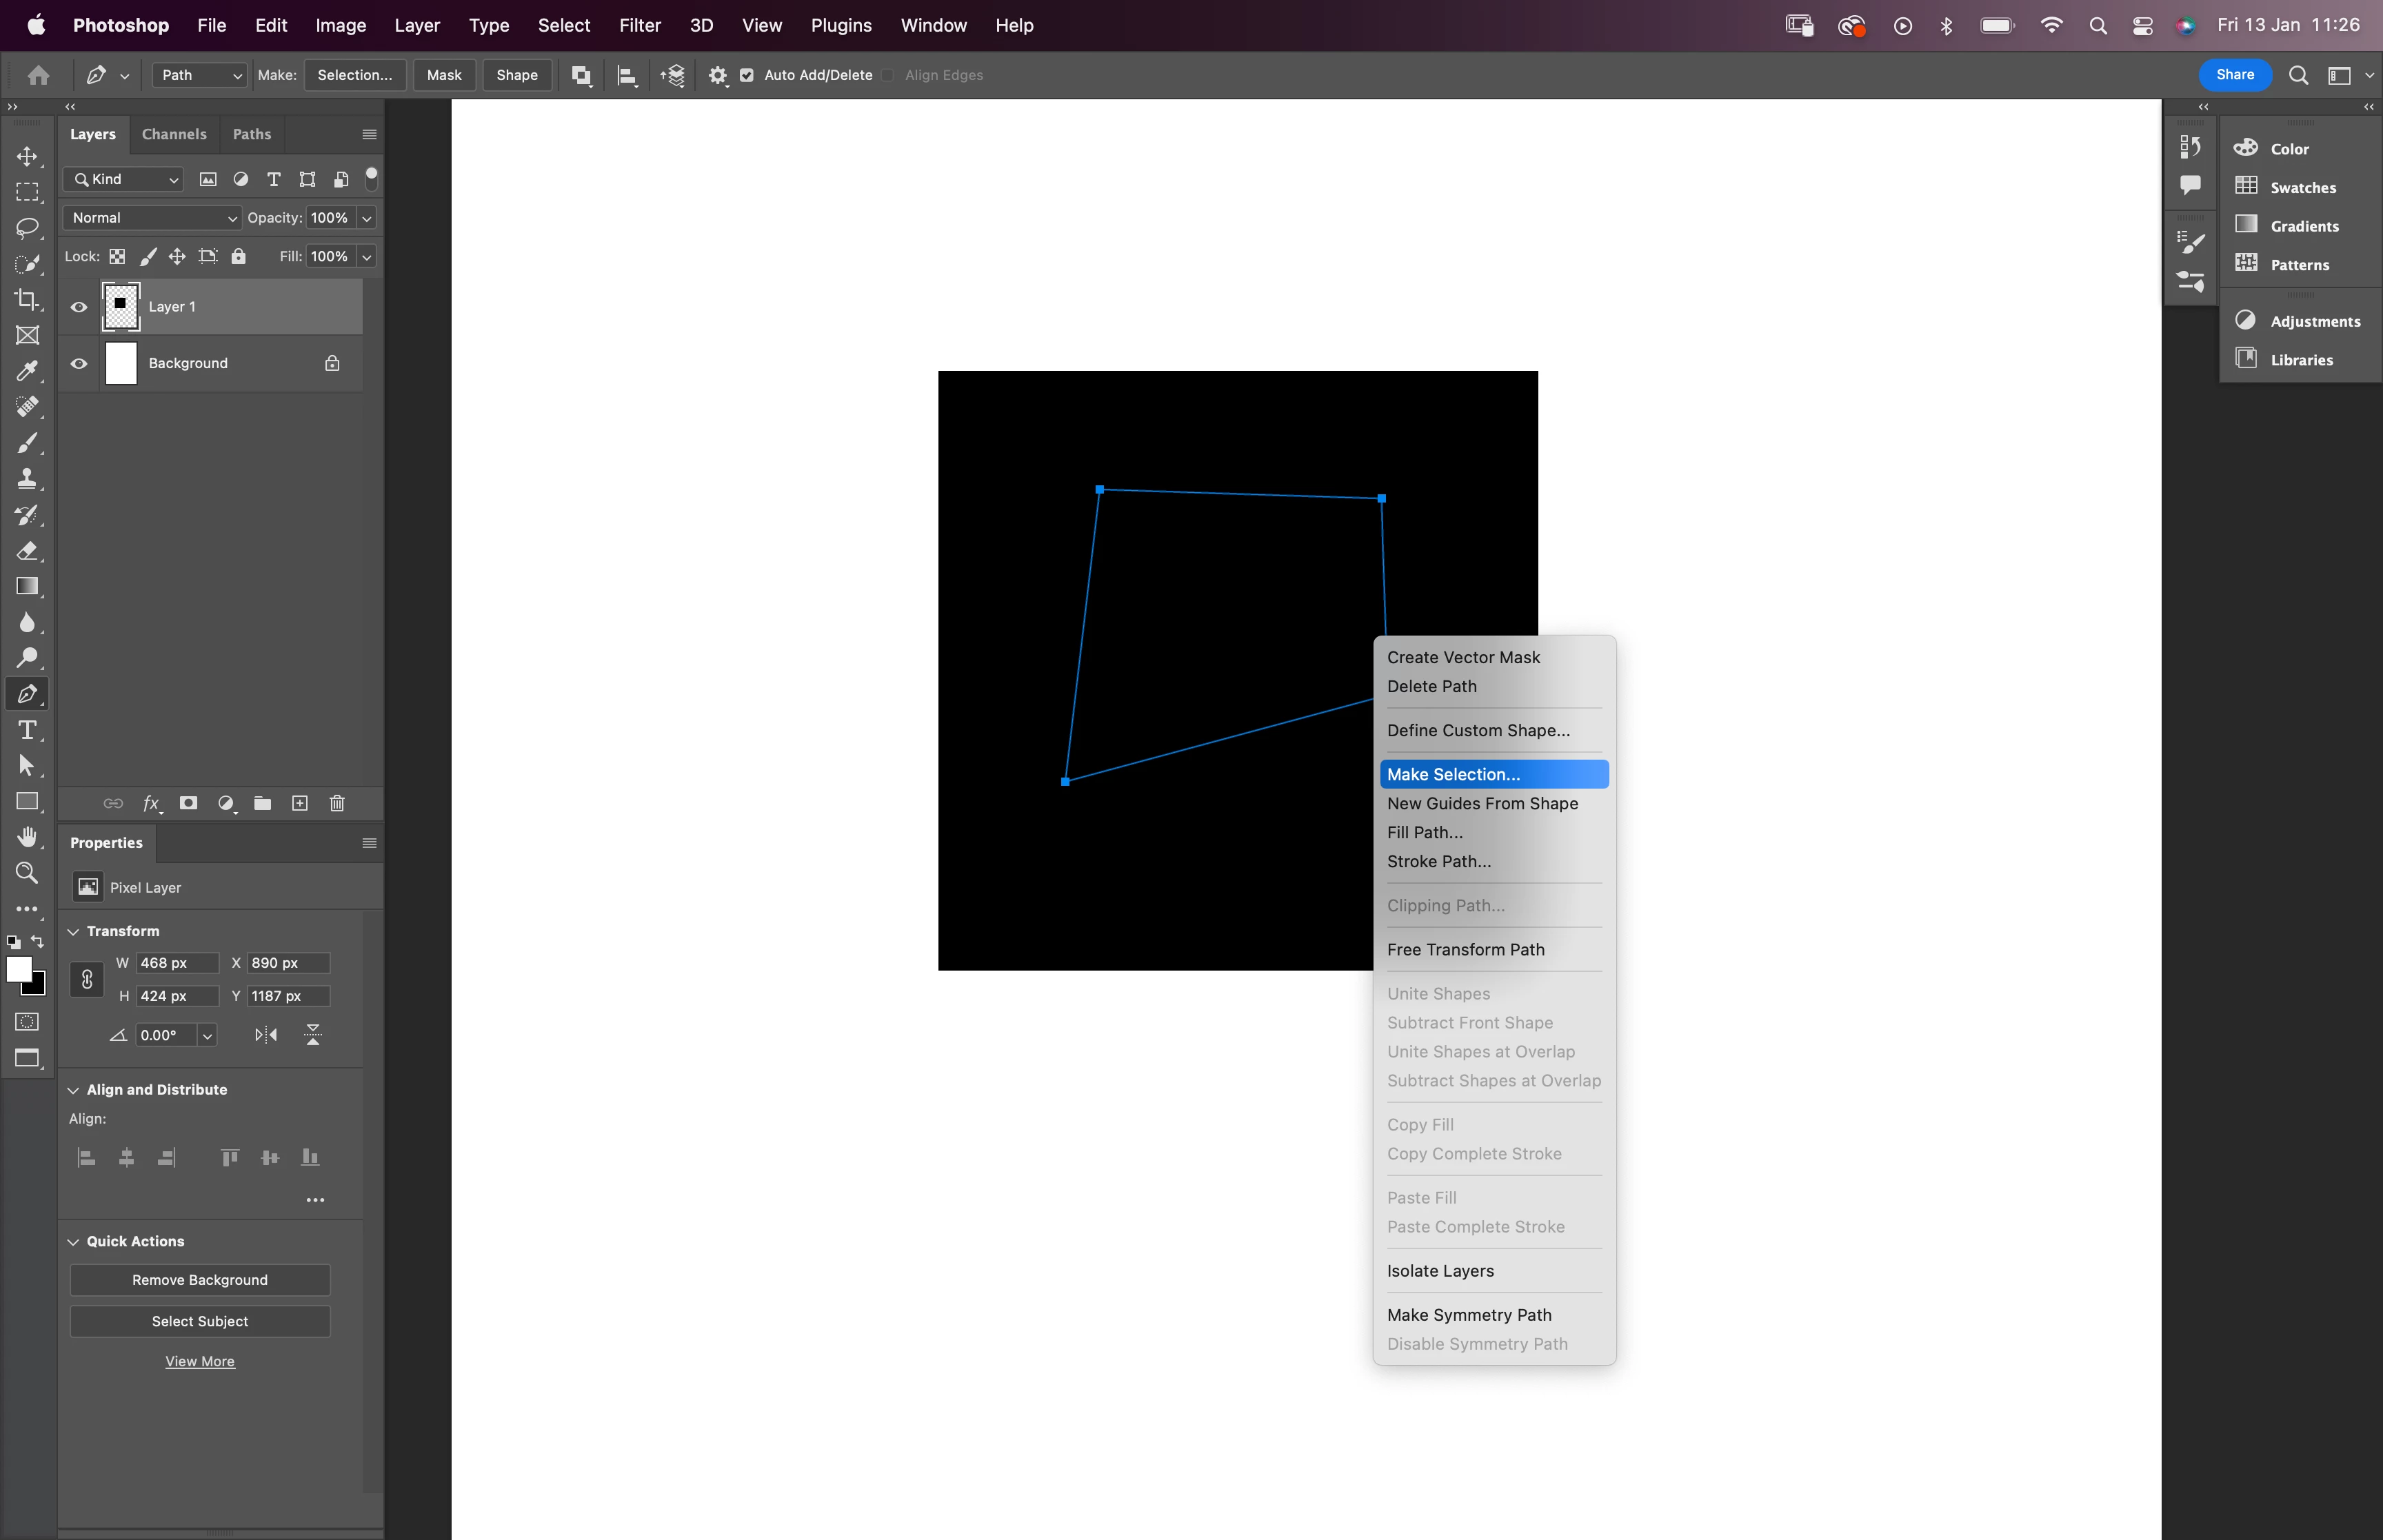Viewport: 2383px width, 1540px height.
Task: Select the Eraser tool
Action: click(x=27, y=551)
